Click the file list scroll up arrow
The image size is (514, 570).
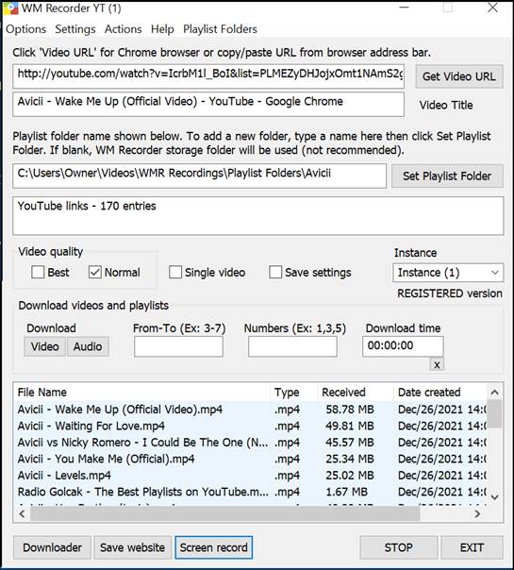pyautogui.click(x=494, y=393)
